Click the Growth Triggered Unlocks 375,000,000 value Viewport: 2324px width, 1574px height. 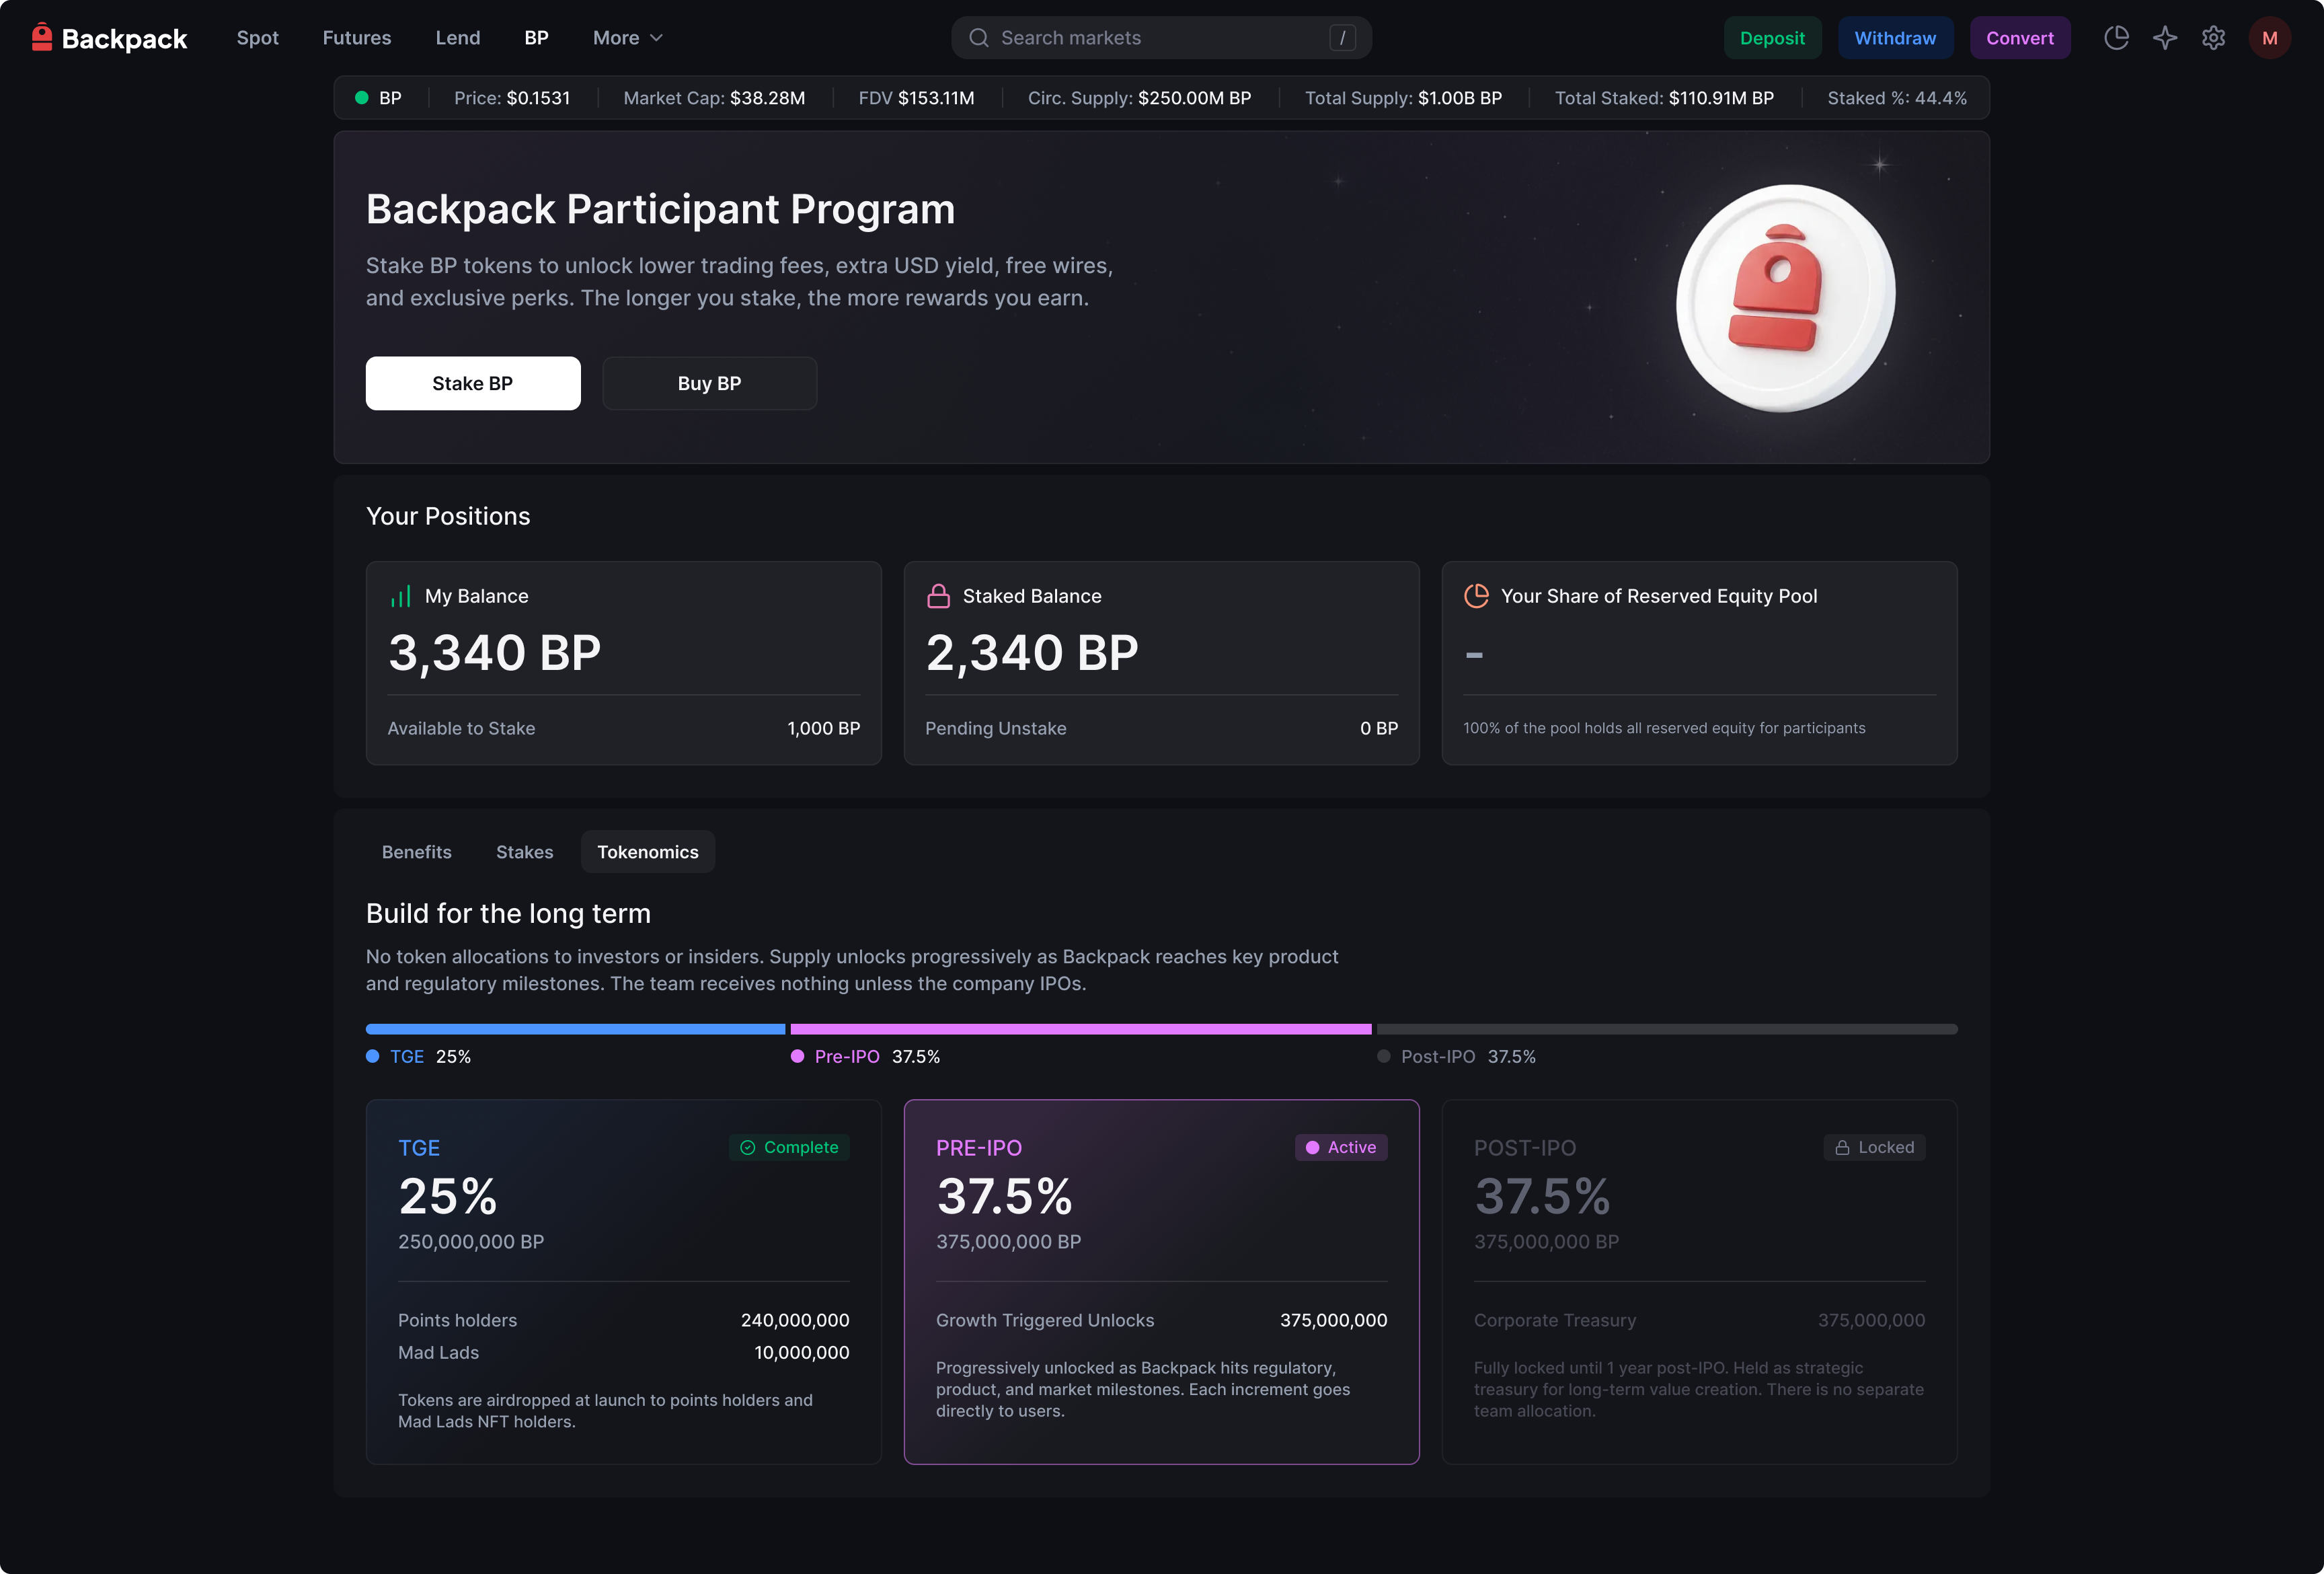click(x=1333, y=1320)
